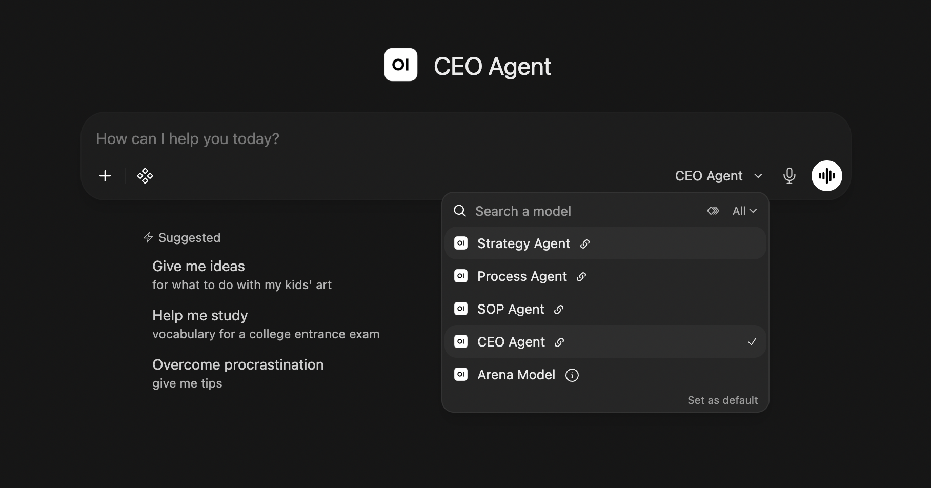Image resolution: width=931 pixels, height=488 pixels.
Task: Pick the Give me ideas suggestion
Action: coord(242,275)
